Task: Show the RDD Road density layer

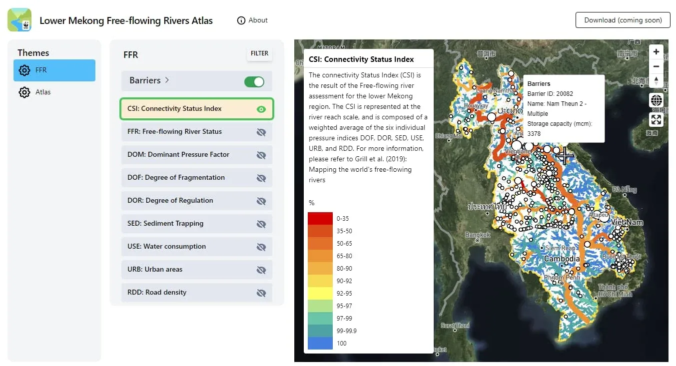Action: pyautogui.click(x=261, y=293)
